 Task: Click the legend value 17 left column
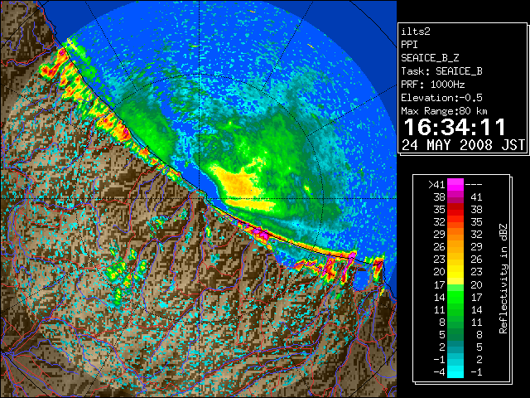[439, 284]
